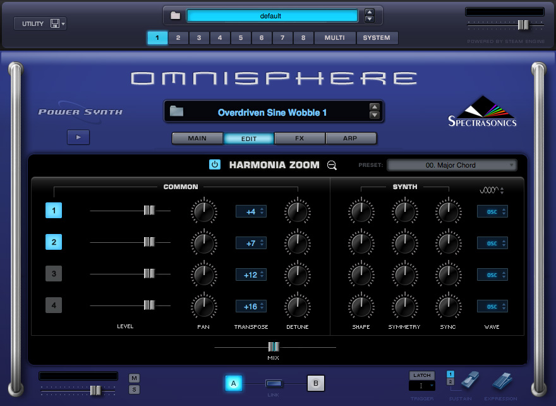Select part 8

pos(303,37)
